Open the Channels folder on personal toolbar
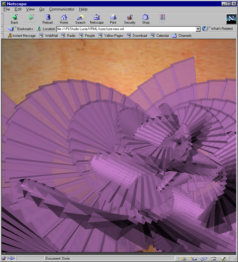This screenshot has width=238, height=262. (x=182, y=36)
